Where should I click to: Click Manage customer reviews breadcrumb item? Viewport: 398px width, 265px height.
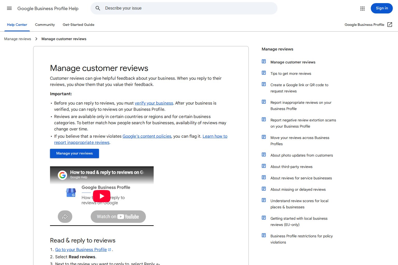click(64, 39)
